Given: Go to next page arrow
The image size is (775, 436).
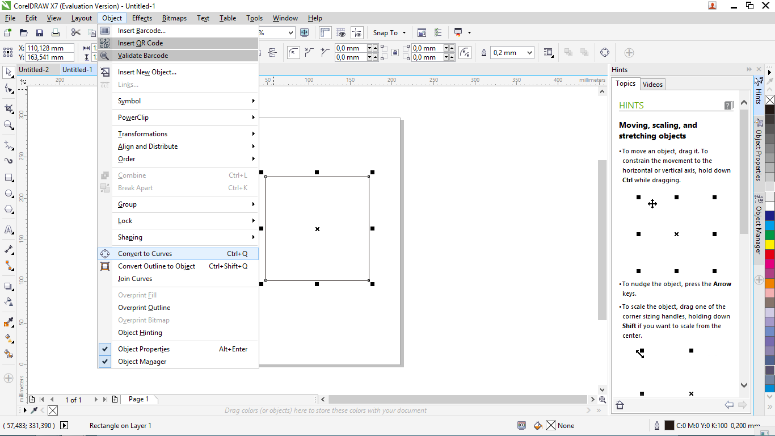Looking at the screenshot, I should click(96, 400).
